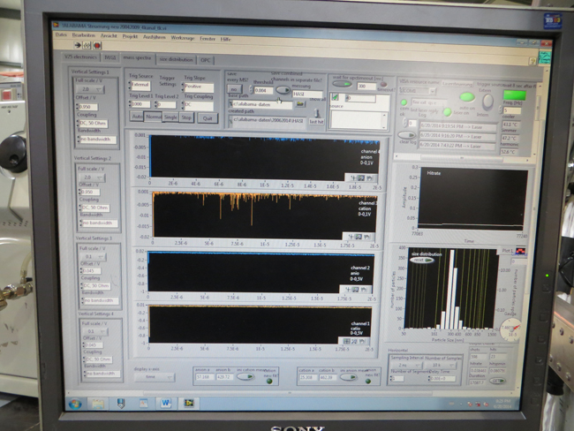Viewport: 574px width, 431px height.
Task: Click the base path folder browse icon
Action: (300, 104)
